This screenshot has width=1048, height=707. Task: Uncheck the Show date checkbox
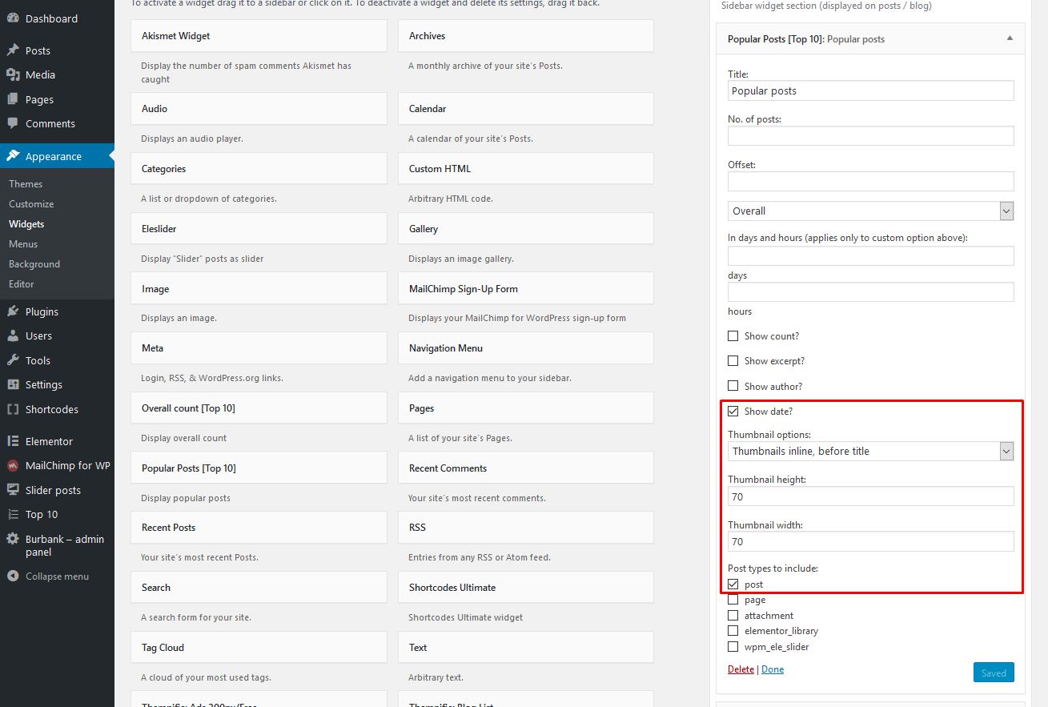[733, 412]
